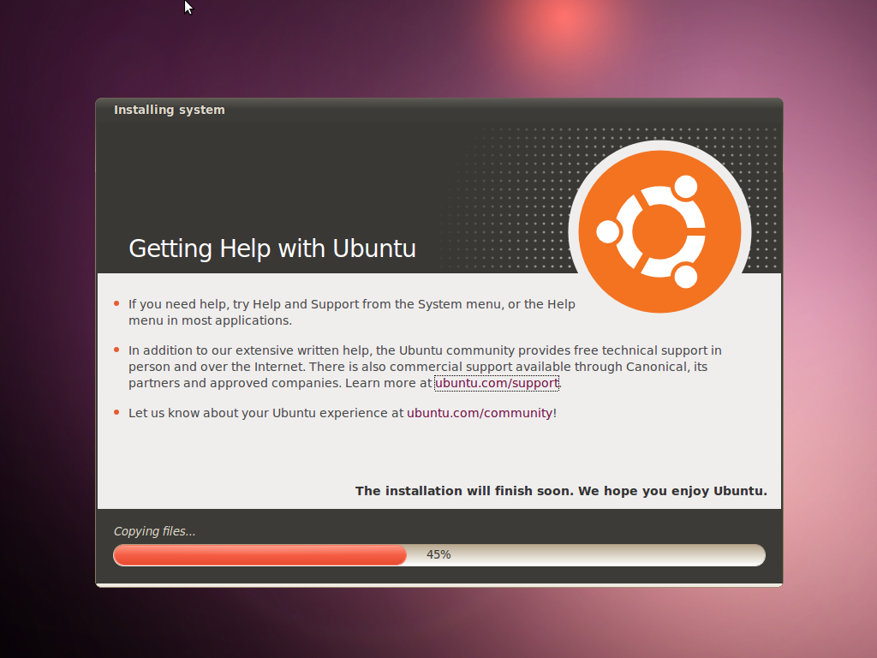877x658 pixels.
Task: Click the bullet before 'If you need help'
Action: (x=116, y=304)
